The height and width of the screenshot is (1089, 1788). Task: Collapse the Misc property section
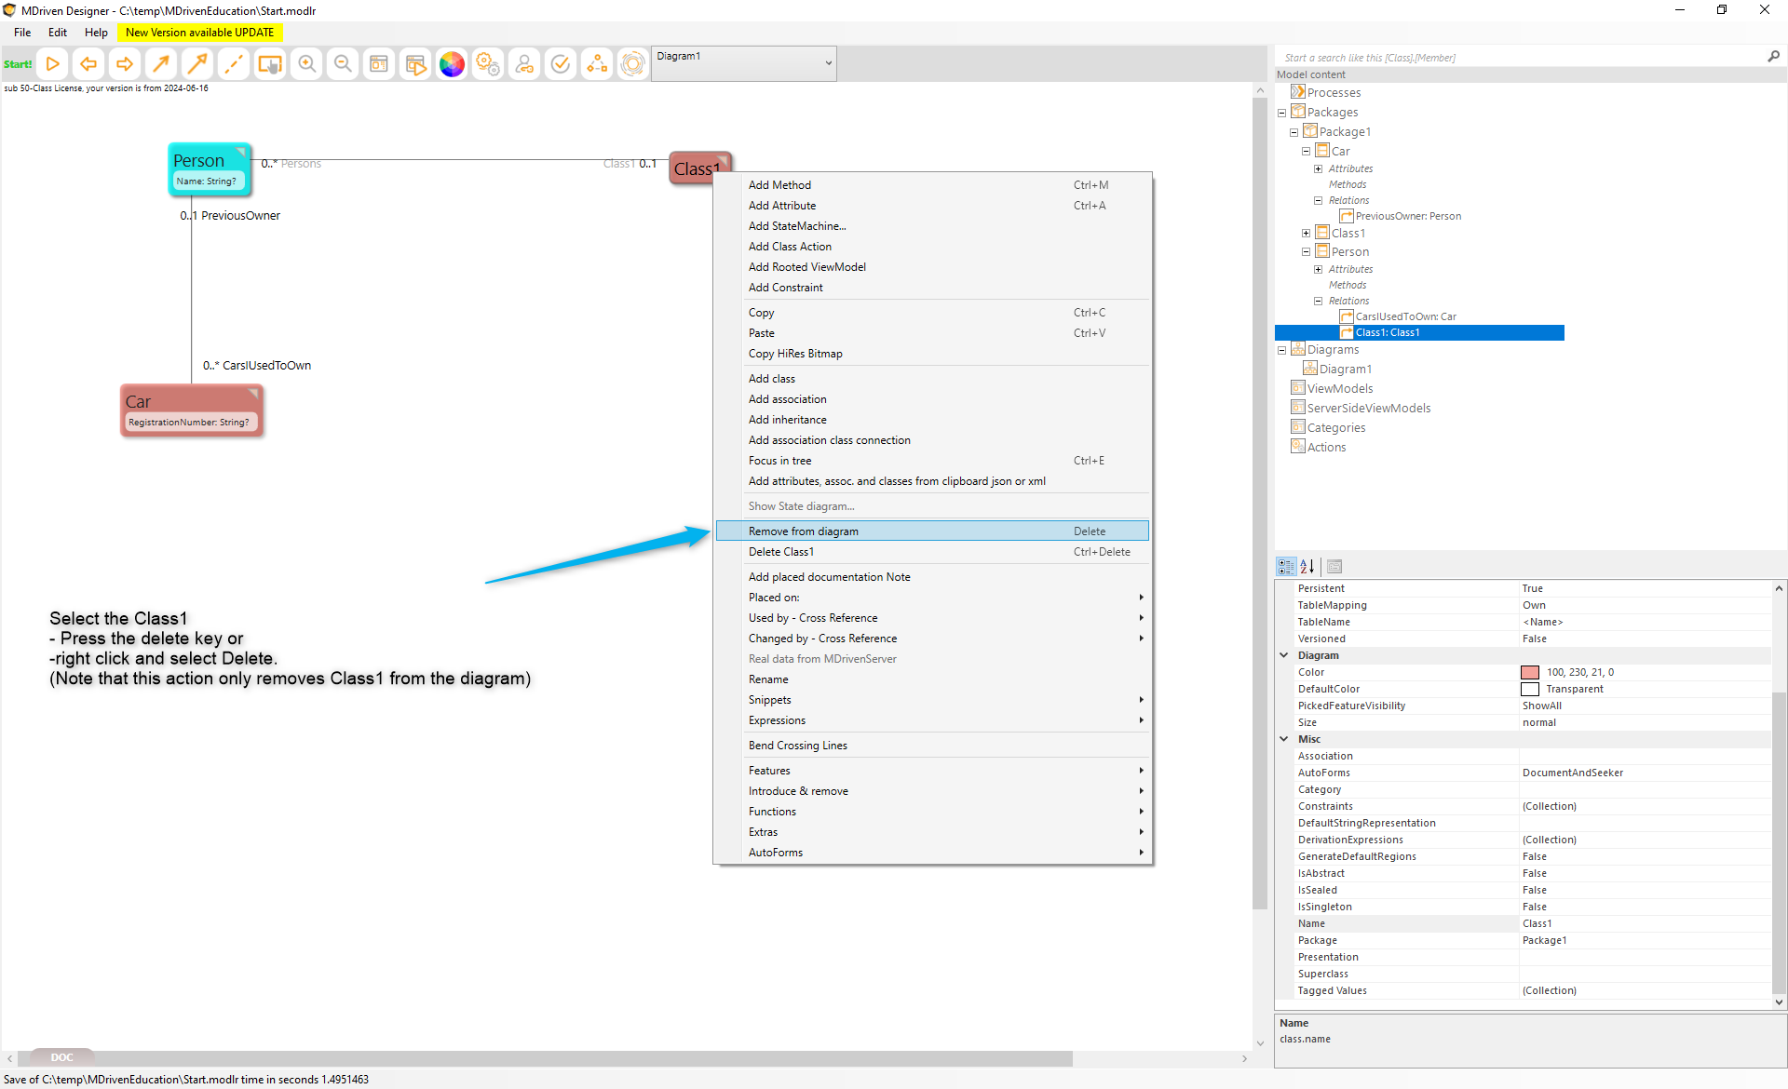1284,739
